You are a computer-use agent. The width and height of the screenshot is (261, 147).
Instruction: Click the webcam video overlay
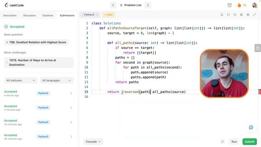coord(224,73)
